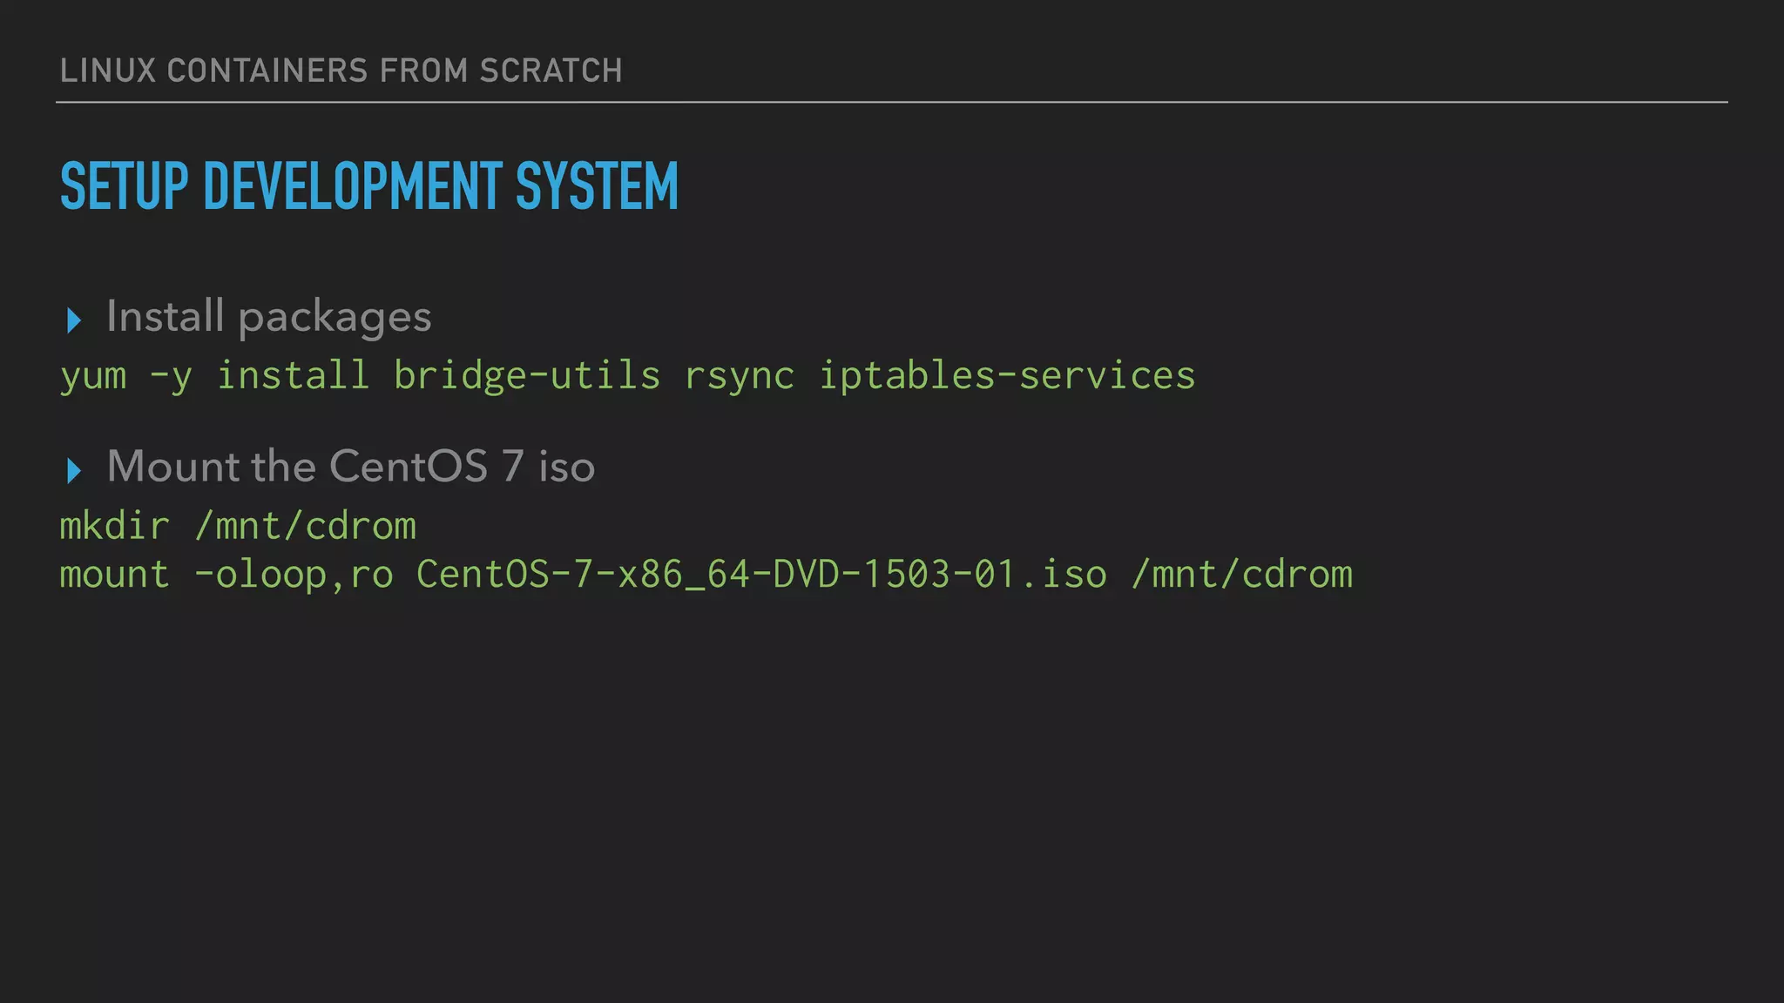
Task: Select the Mount the CentOS 7 iso text
Action: (350, 467)
